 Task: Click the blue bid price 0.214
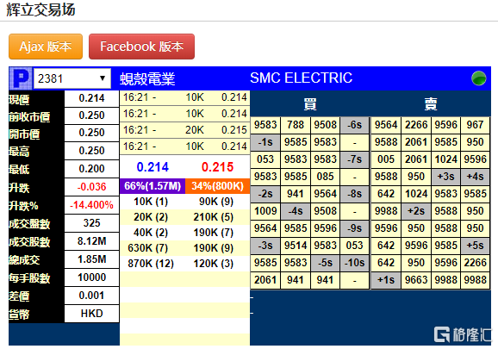[153, 167]
